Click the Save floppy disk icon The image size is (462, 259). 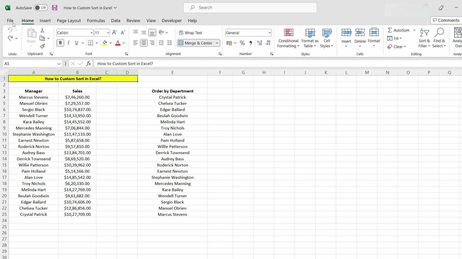(55, 8)
